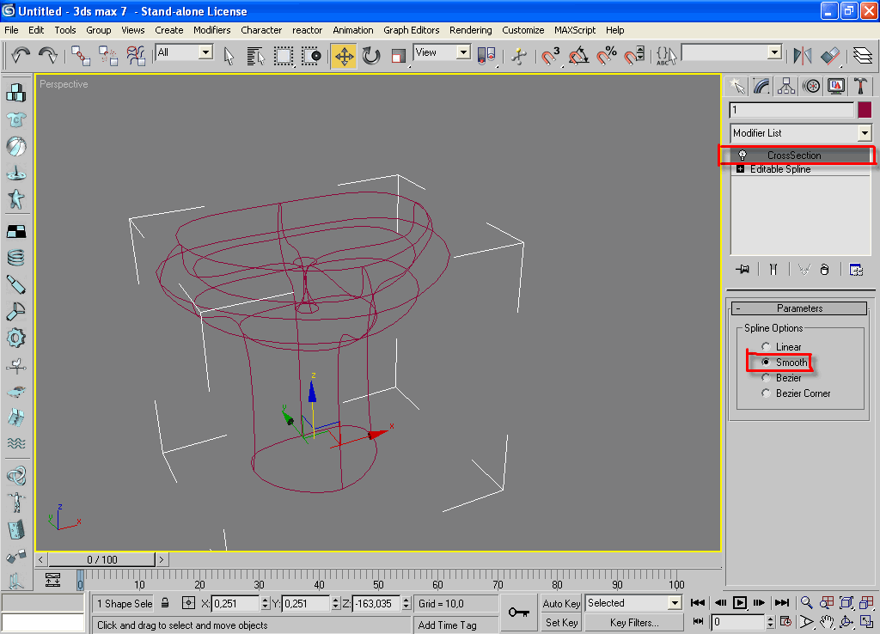The height and width of the screenshot is (634, 880).
Task: Open the Hierarchy command panel tab
Action: tap(786, 86)
